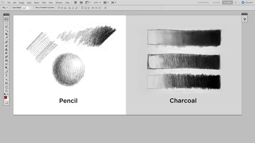Select the Dodge tool
The height and width of the screenshot is (143, 255).
[x=6, y=68]
